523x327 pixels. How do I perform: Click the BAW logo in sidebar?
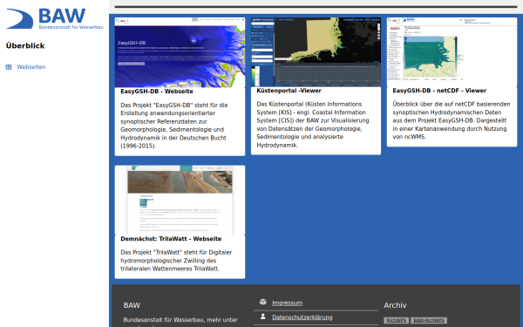[x=55, y=18]
